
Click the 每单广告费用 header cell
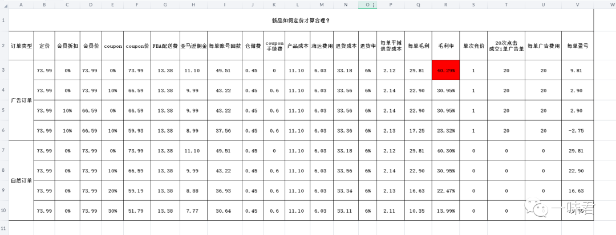click(544, 46)
